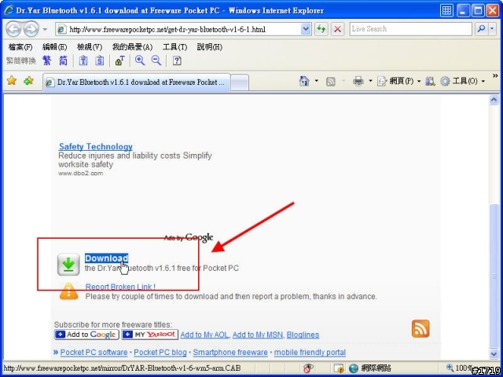Viewport: 503px width, 377px height.
Task: Print page with the printer icon
Action: tap(358, 81)
